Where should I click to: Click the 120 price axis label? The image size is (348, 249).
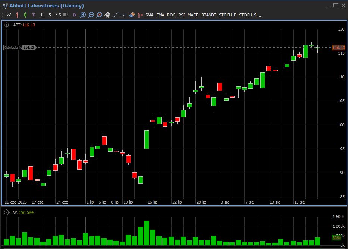point(341,29)
